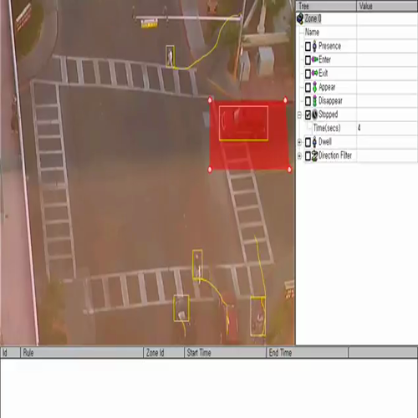The image size is (418, 418).
Task: Select the Zone 0 tree item
Action: click(313, 18)
